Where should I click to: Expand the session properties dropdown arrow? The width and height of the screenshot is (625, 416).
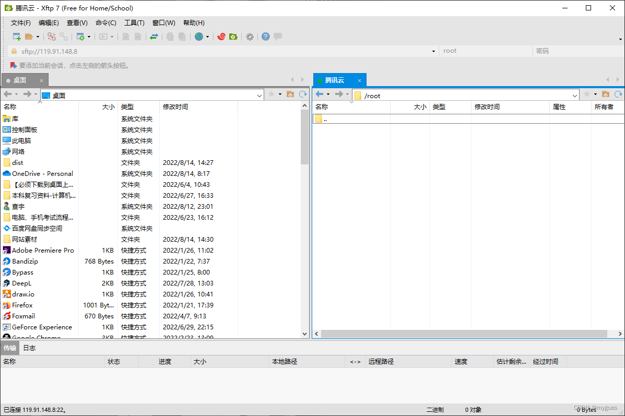(89, 37)
